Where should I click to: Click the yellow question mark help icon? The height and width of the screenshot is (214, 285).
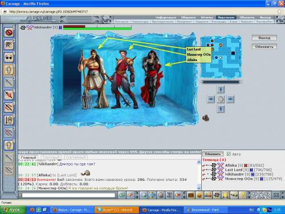243,195
